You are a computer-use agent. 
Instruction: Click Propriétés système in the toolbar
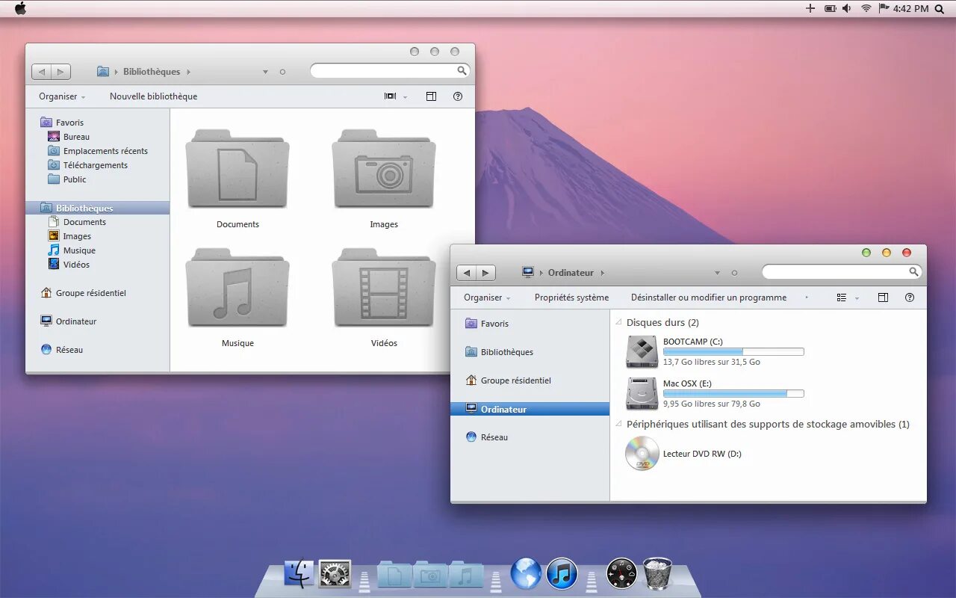[x=571, y=298]
